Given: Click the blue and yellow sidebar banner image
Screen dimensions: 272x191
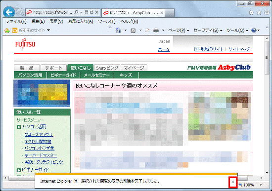Looking at the screenshot, I should coord(42,93).
